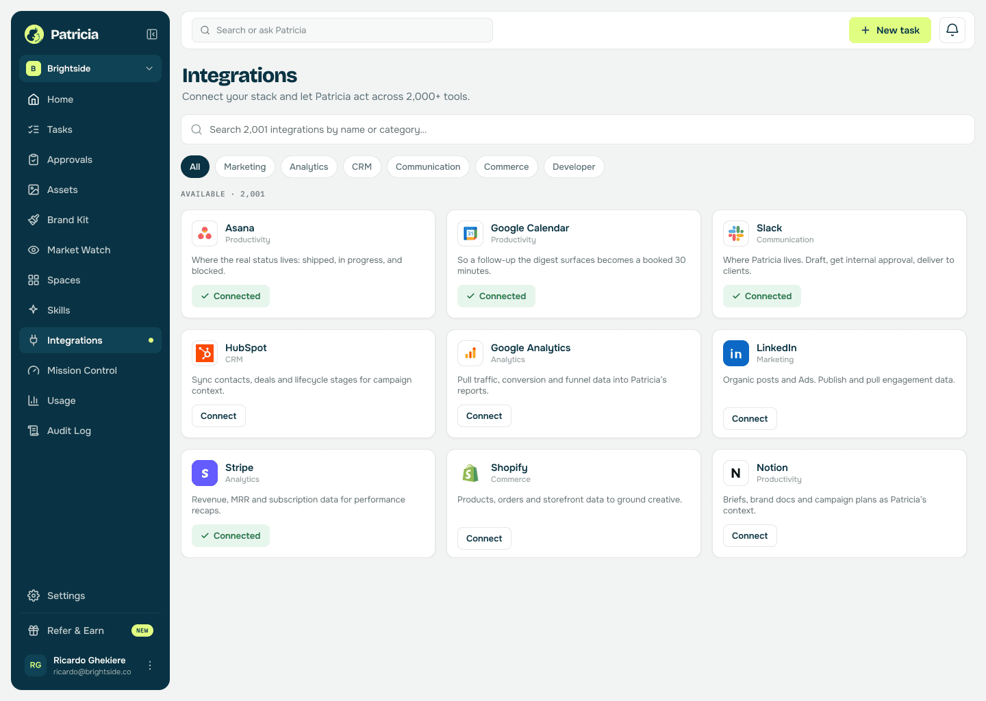Click the Integrations page heading
Viewport: 986px width, 701px height.
[x=240, y=75]
